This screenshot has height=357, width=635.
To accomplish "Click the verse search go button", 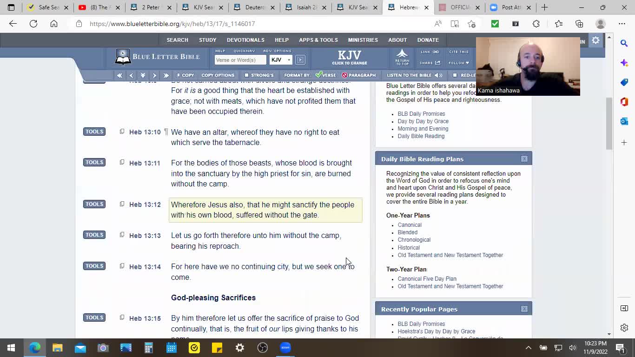I will [300, 60].
